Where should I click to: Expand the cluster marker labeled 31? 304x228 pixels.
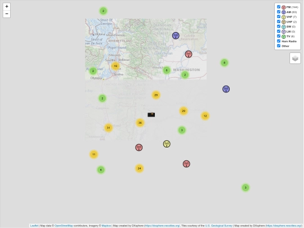[109, 128]
